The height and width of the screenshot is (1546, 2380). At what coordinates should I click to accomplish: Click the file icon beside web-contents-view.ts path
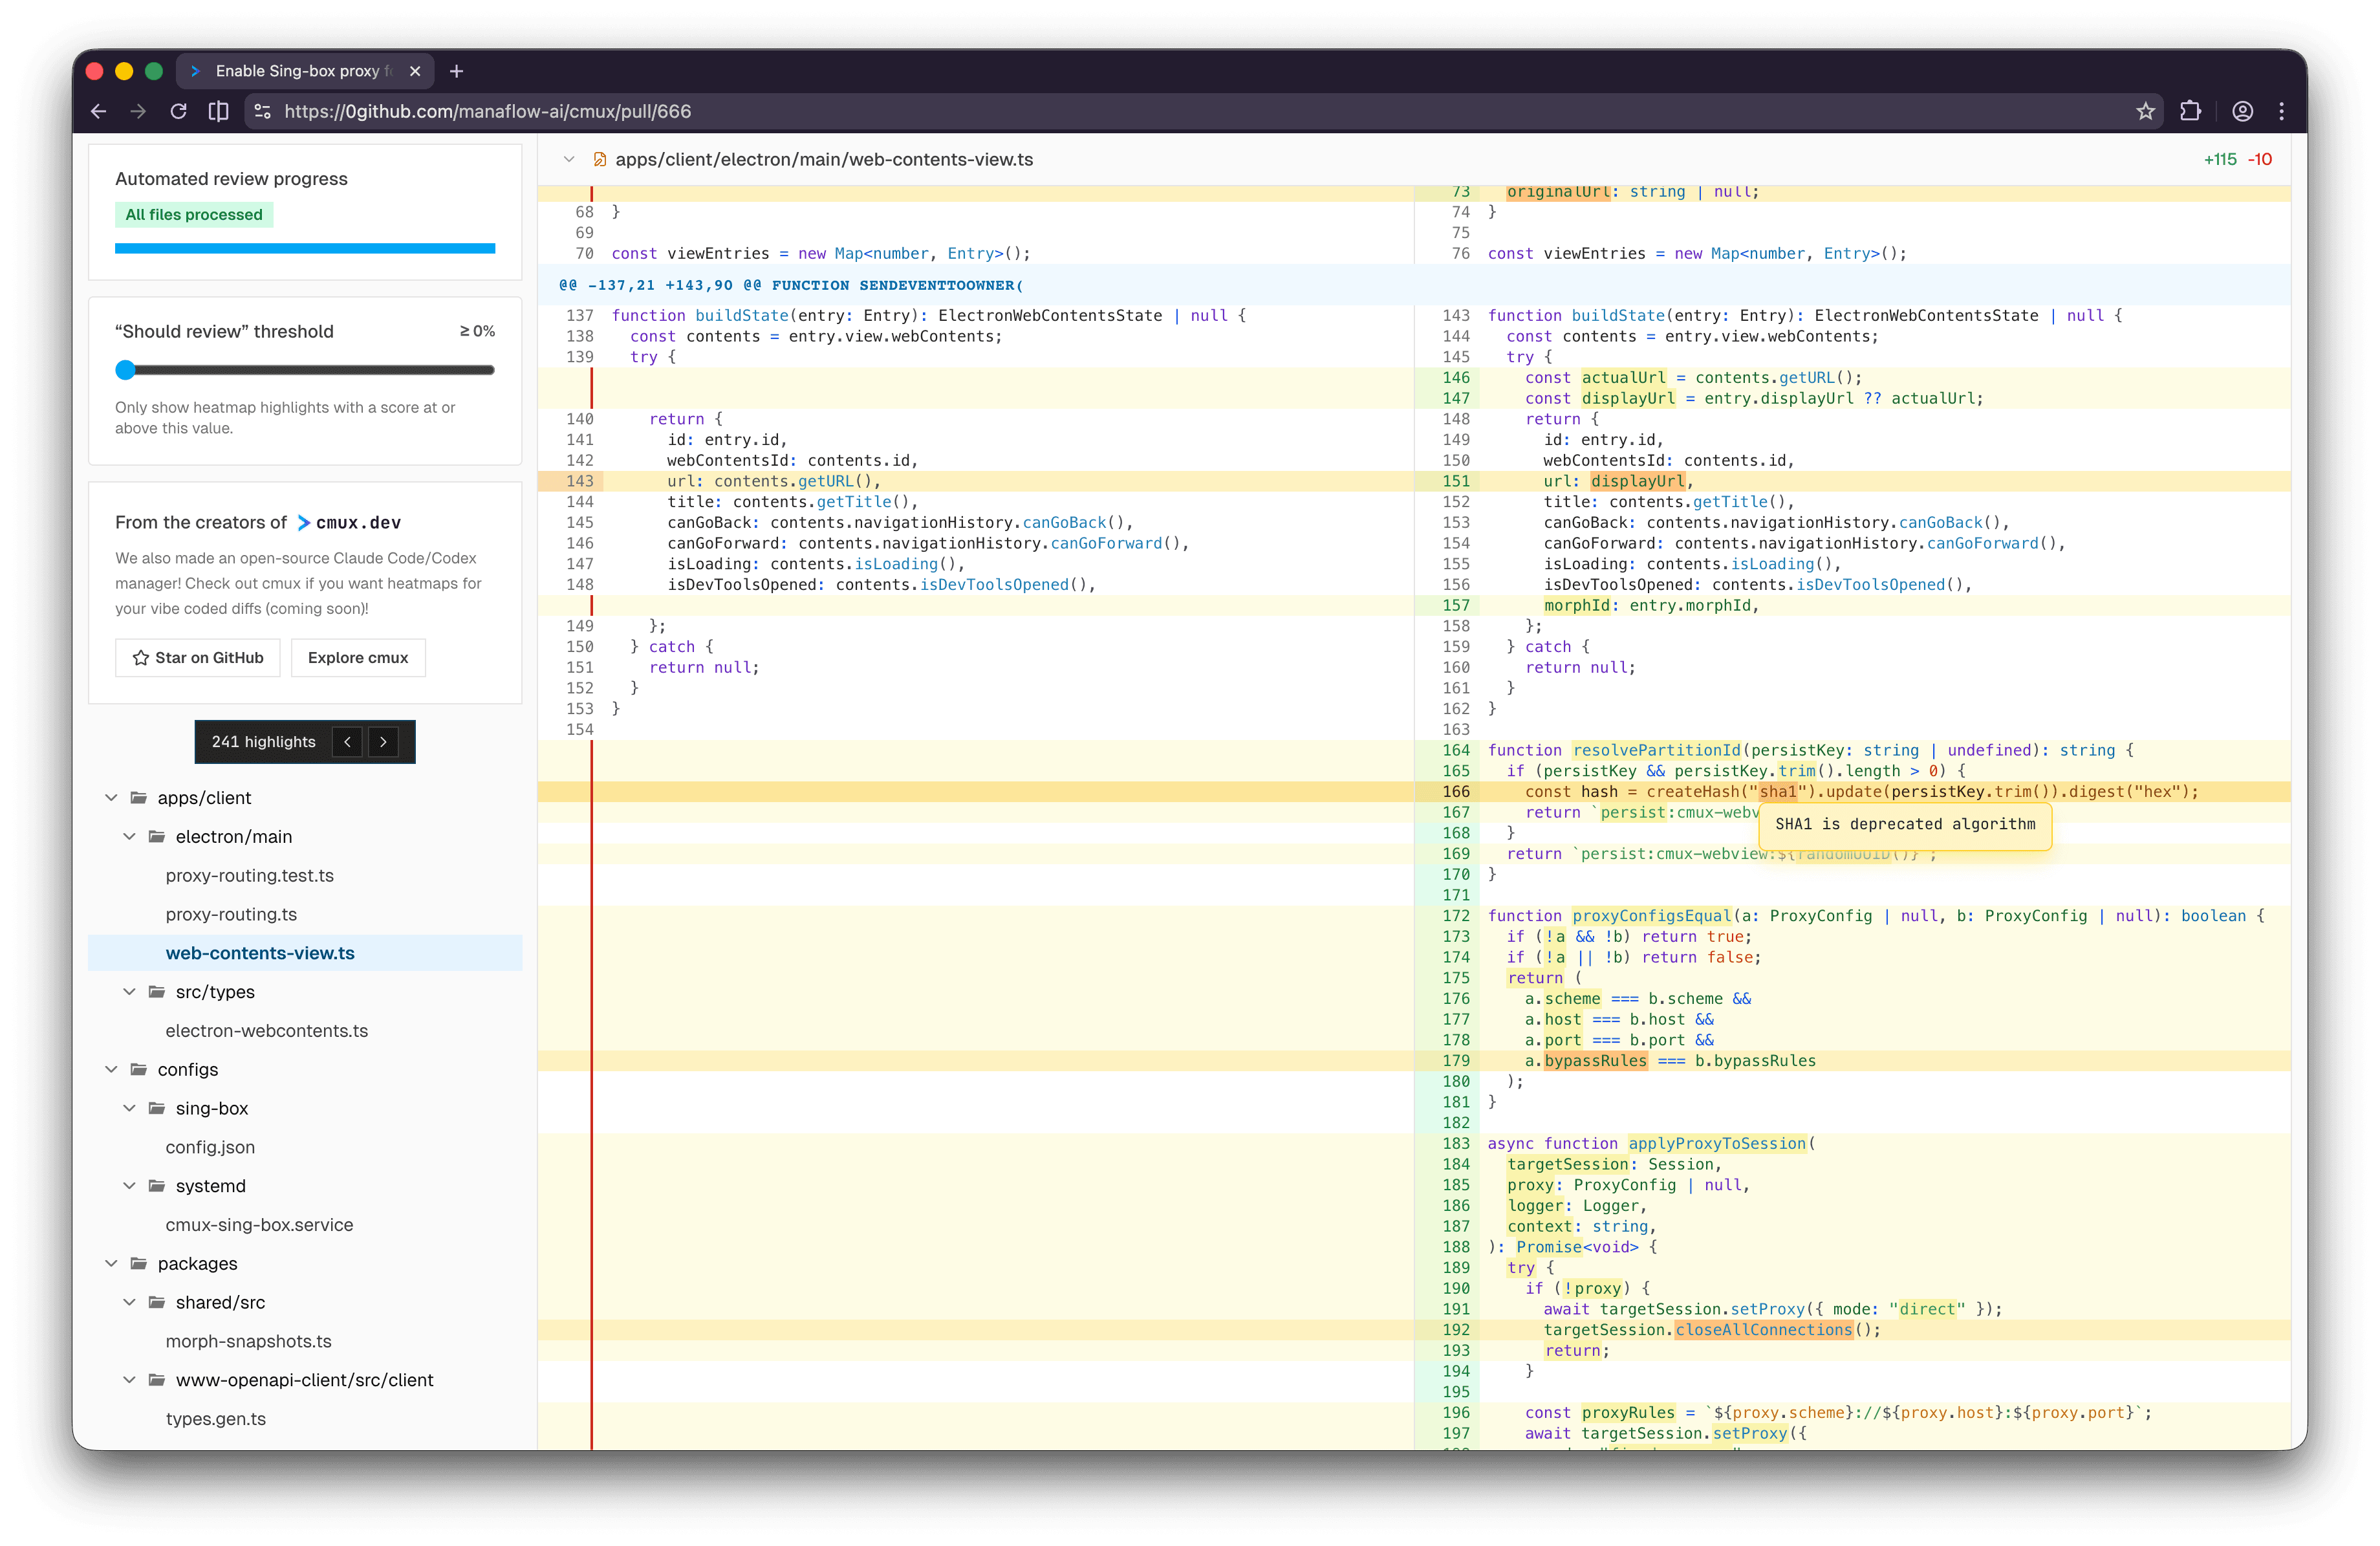tap(600, 159)
